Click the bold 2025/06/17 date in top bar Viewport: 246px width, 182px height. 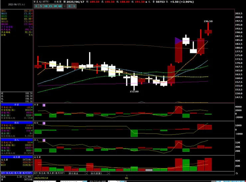click(x=75, y=2)
